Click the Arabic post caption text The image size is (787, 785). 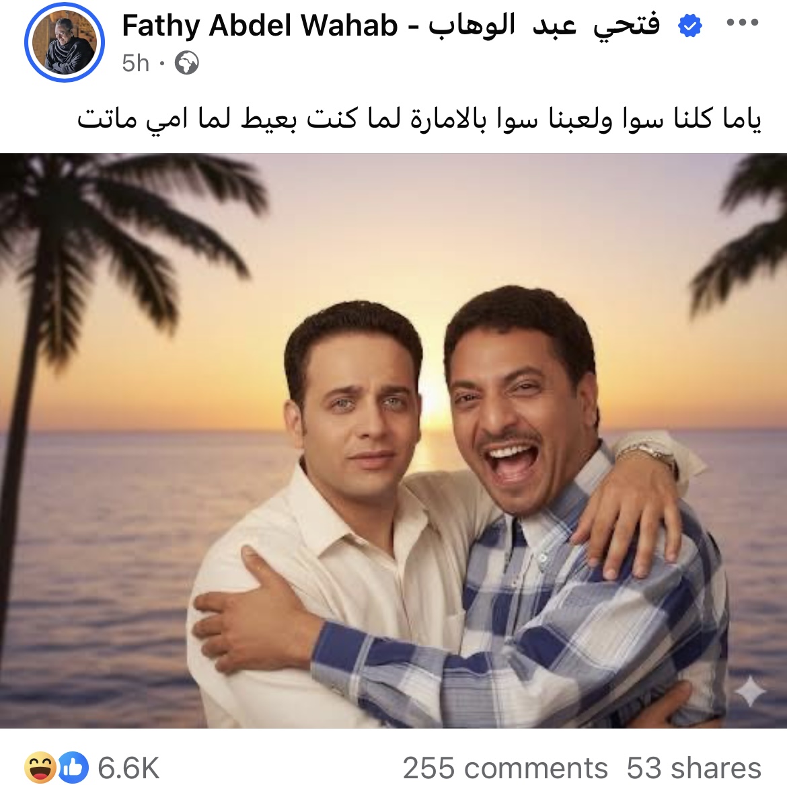[x=419, y=119]
